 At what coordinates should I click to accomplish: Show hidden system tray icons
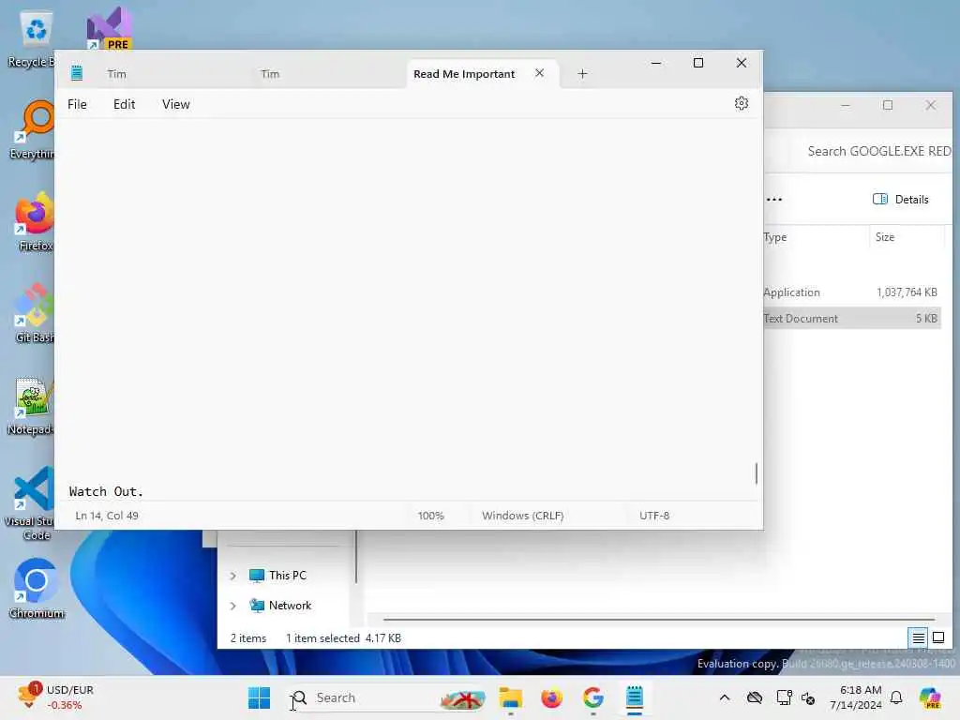[x=725, y=697]
